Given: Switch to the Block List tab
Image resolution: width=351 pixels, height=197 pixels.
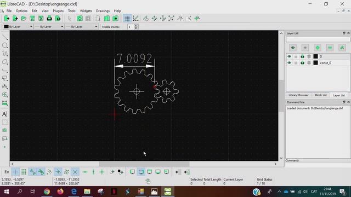Looking at the screenshot, I should click(x=320, y=95).
